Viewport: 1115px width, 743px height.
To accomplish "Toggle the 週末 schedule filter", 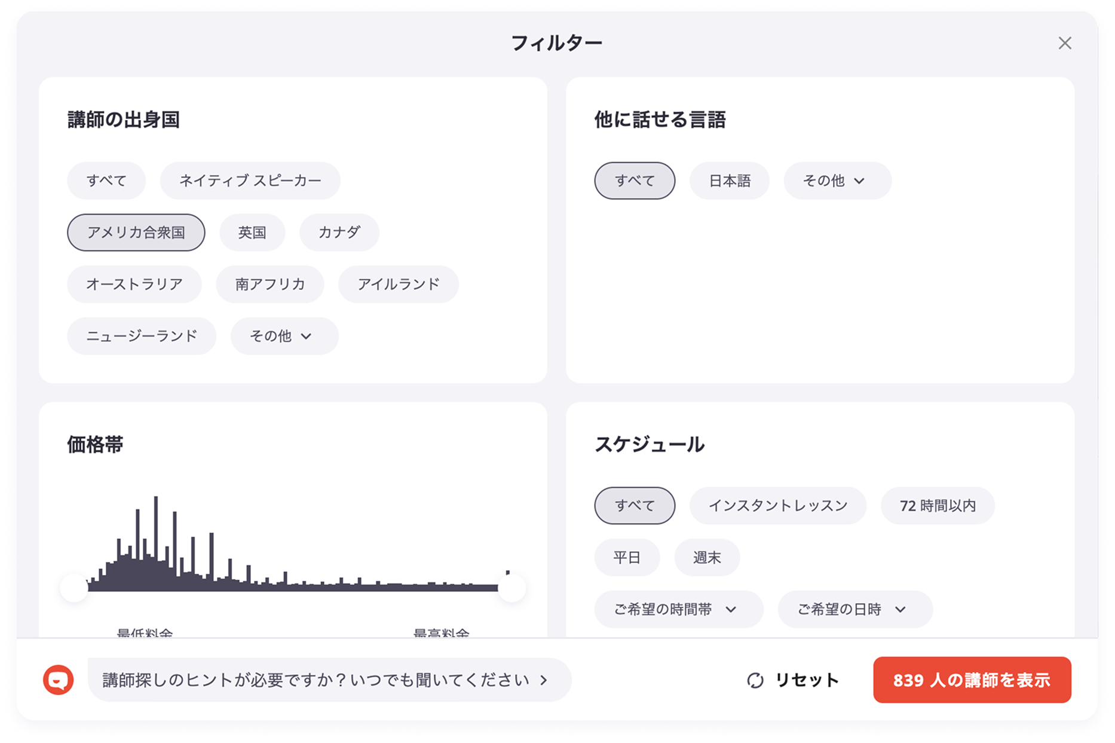I will 707,557.
